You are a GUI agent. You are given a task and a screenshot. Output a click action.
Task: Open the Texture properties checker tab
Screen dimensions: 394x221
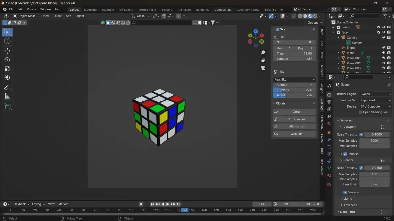(x=329, y=185)
